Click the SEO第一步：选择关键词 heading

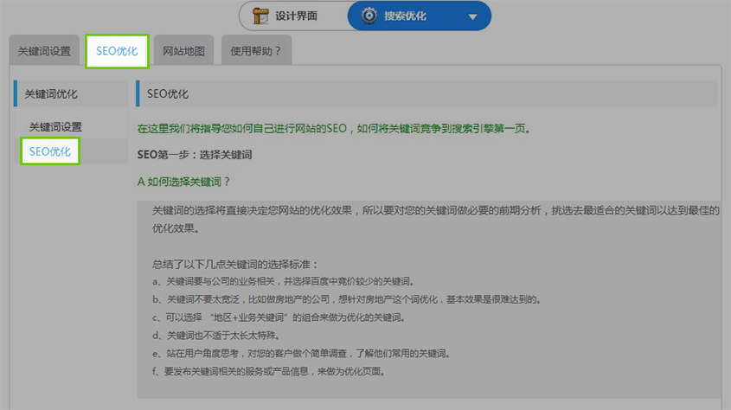pos(195,156)
